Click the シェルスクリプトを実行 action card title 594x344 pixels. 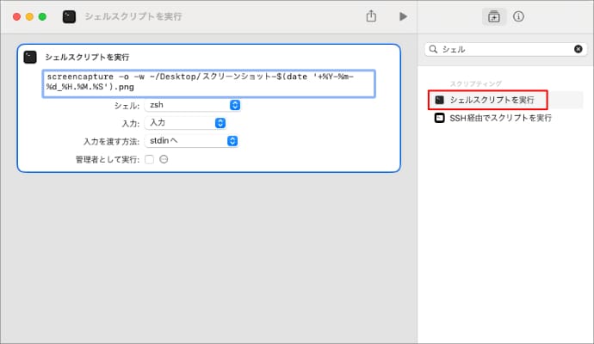87,57
